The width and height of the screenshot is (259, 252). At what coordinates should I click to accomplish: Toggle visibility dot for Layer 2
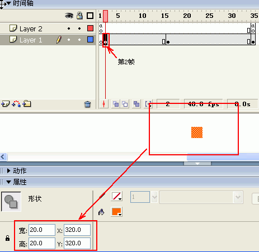click(x=69, y=28)
